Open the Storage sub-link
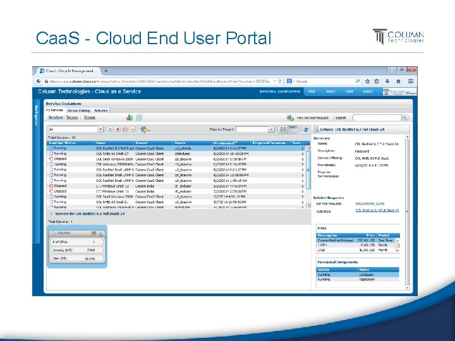 coord(89,117)
